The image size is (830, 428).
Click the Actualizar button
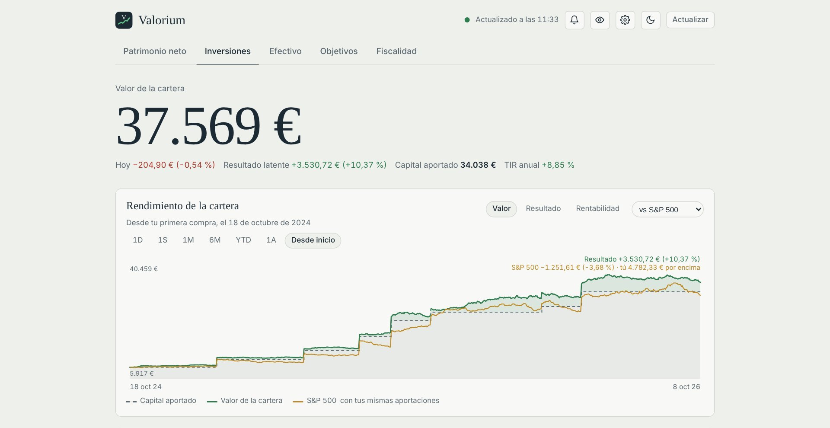click(x=690, y=20)
